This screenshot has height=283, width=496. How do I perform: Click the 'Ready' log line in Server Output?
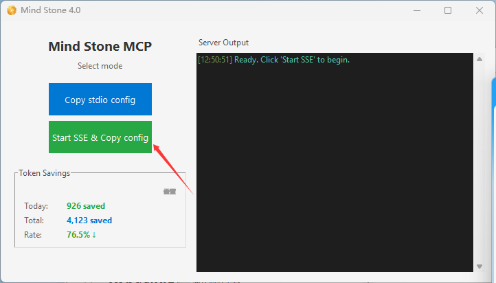[292, 60]
